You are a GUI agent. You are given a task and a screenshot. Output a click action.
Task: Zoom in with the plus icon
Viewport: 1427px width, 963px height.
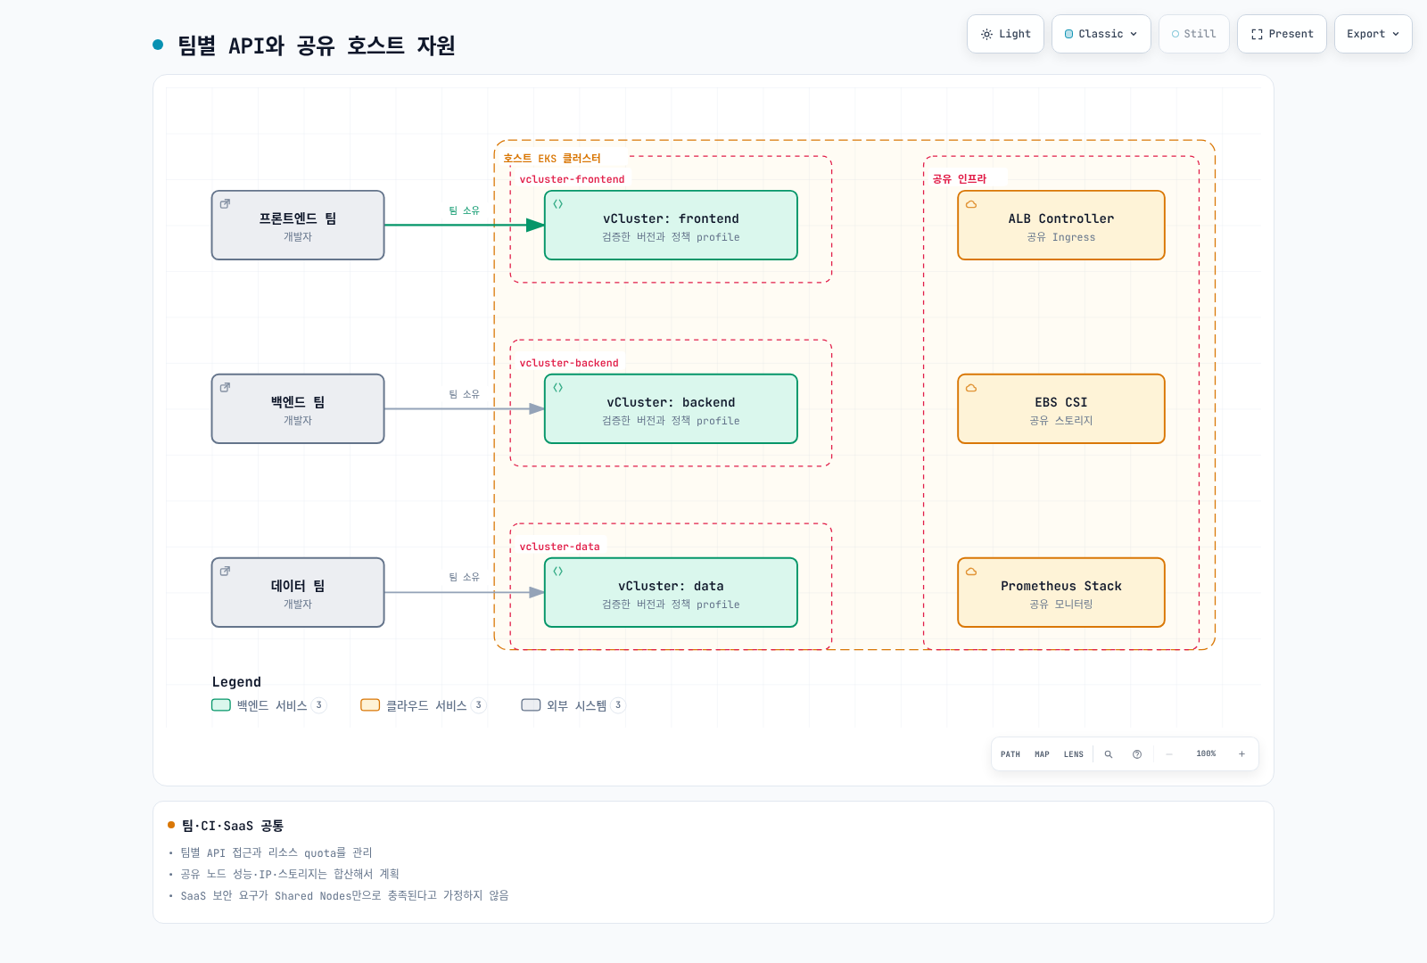coord(1241,754)
